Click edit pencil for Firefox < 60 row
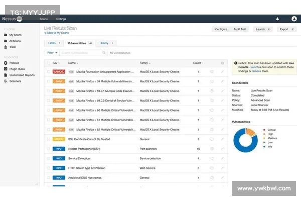 (x=222, y=110)
